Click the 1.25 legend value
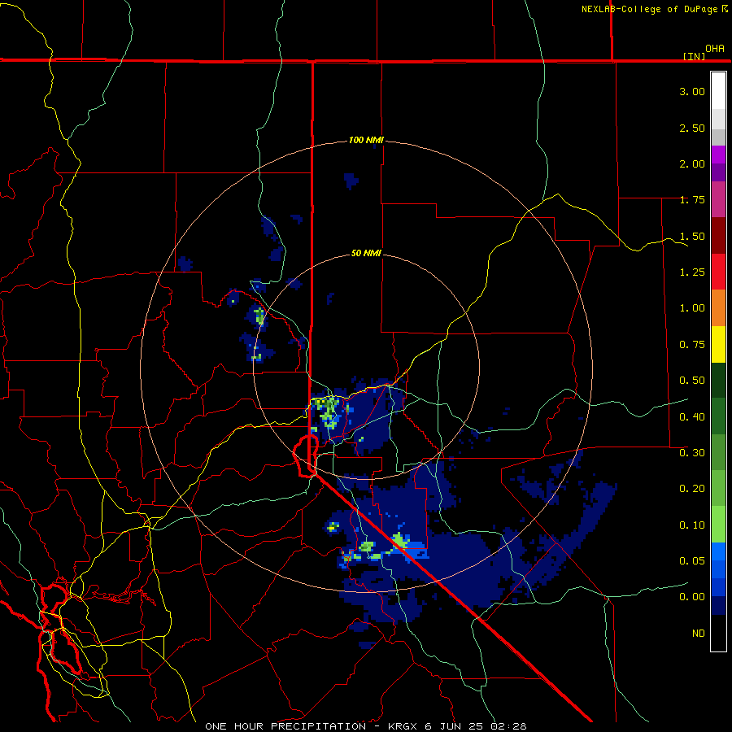The image size is (732, 732). [692, 272]
